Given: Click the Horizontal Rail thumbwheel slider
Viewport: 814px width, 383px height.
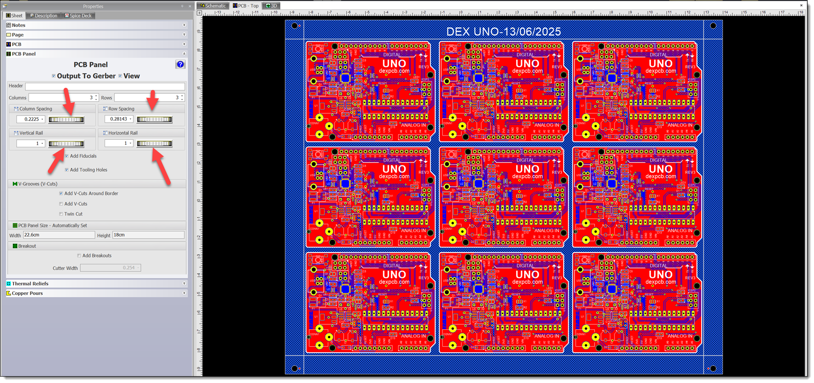Looking at the screenshot, I should (155, 144).
